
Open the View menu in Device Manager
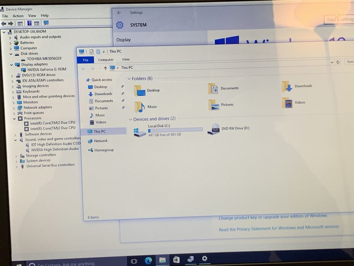(x=32, y=16)
